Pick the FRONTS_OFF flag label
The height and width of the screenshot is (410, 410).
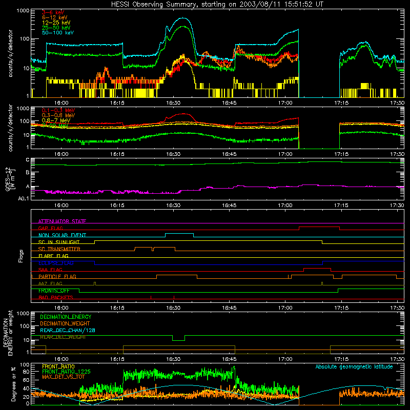[x=54, y=291]
